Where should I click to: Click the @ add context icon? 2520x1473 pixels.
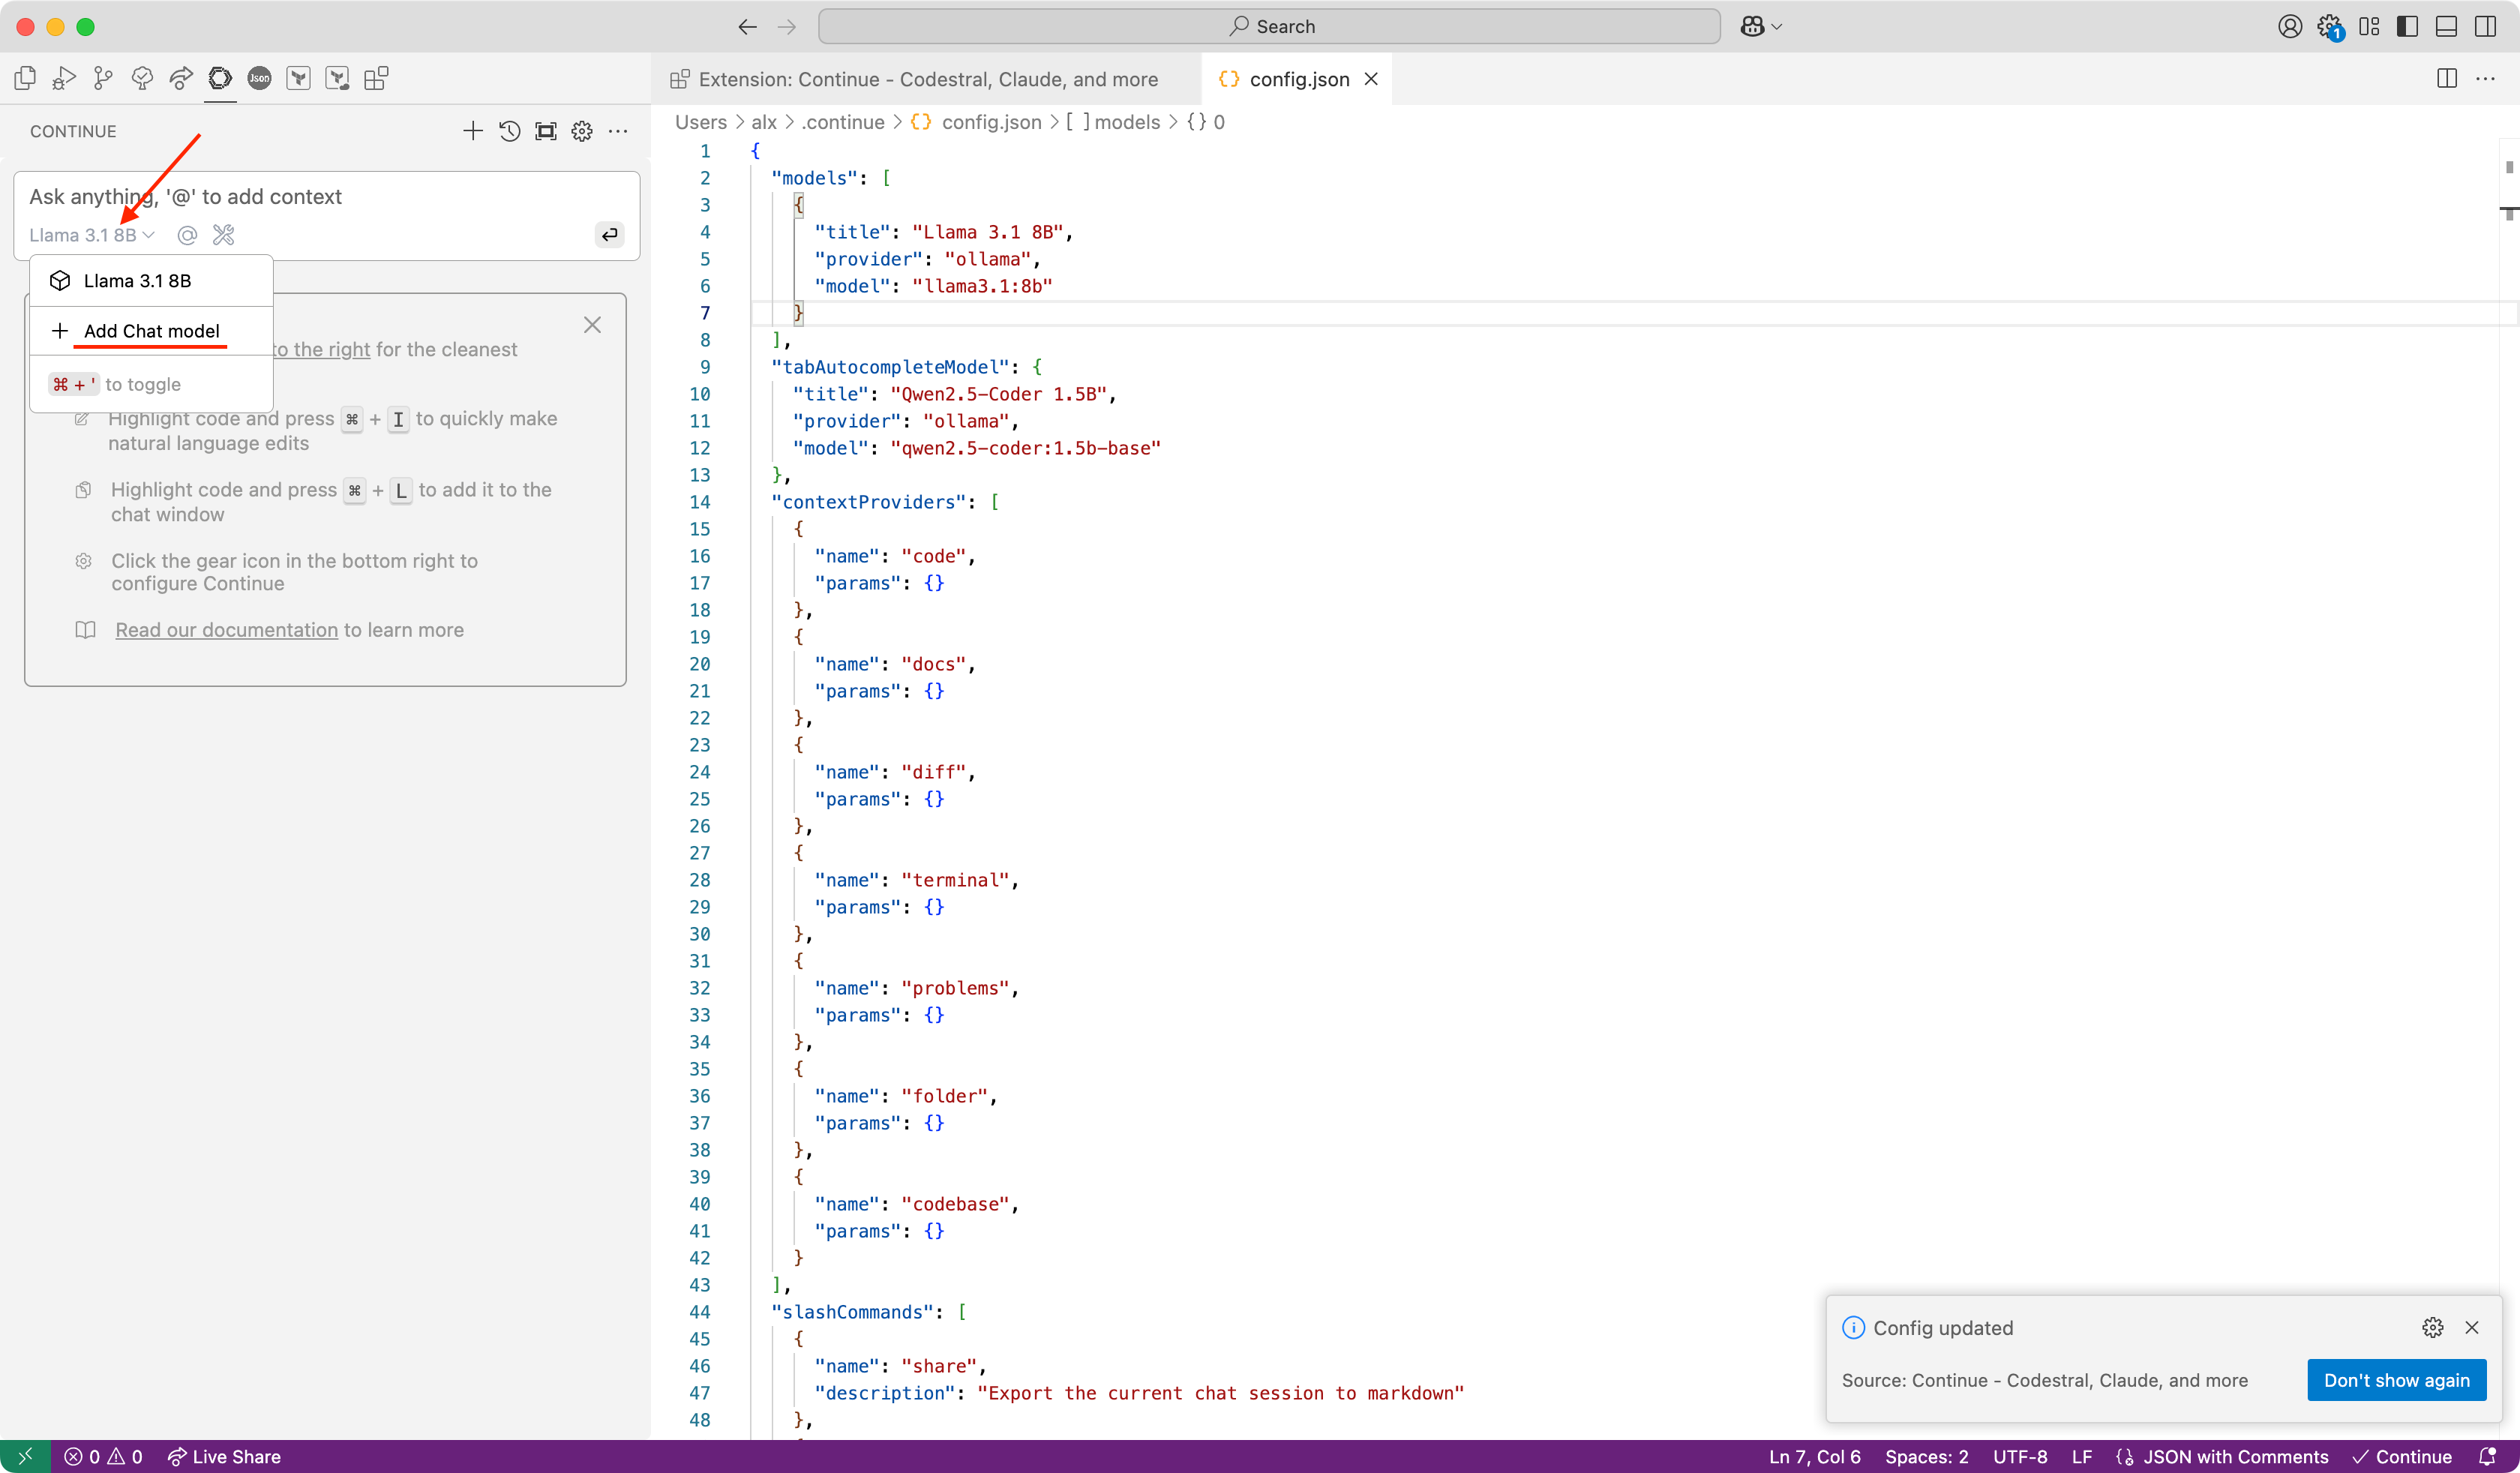tap(187, 235)
